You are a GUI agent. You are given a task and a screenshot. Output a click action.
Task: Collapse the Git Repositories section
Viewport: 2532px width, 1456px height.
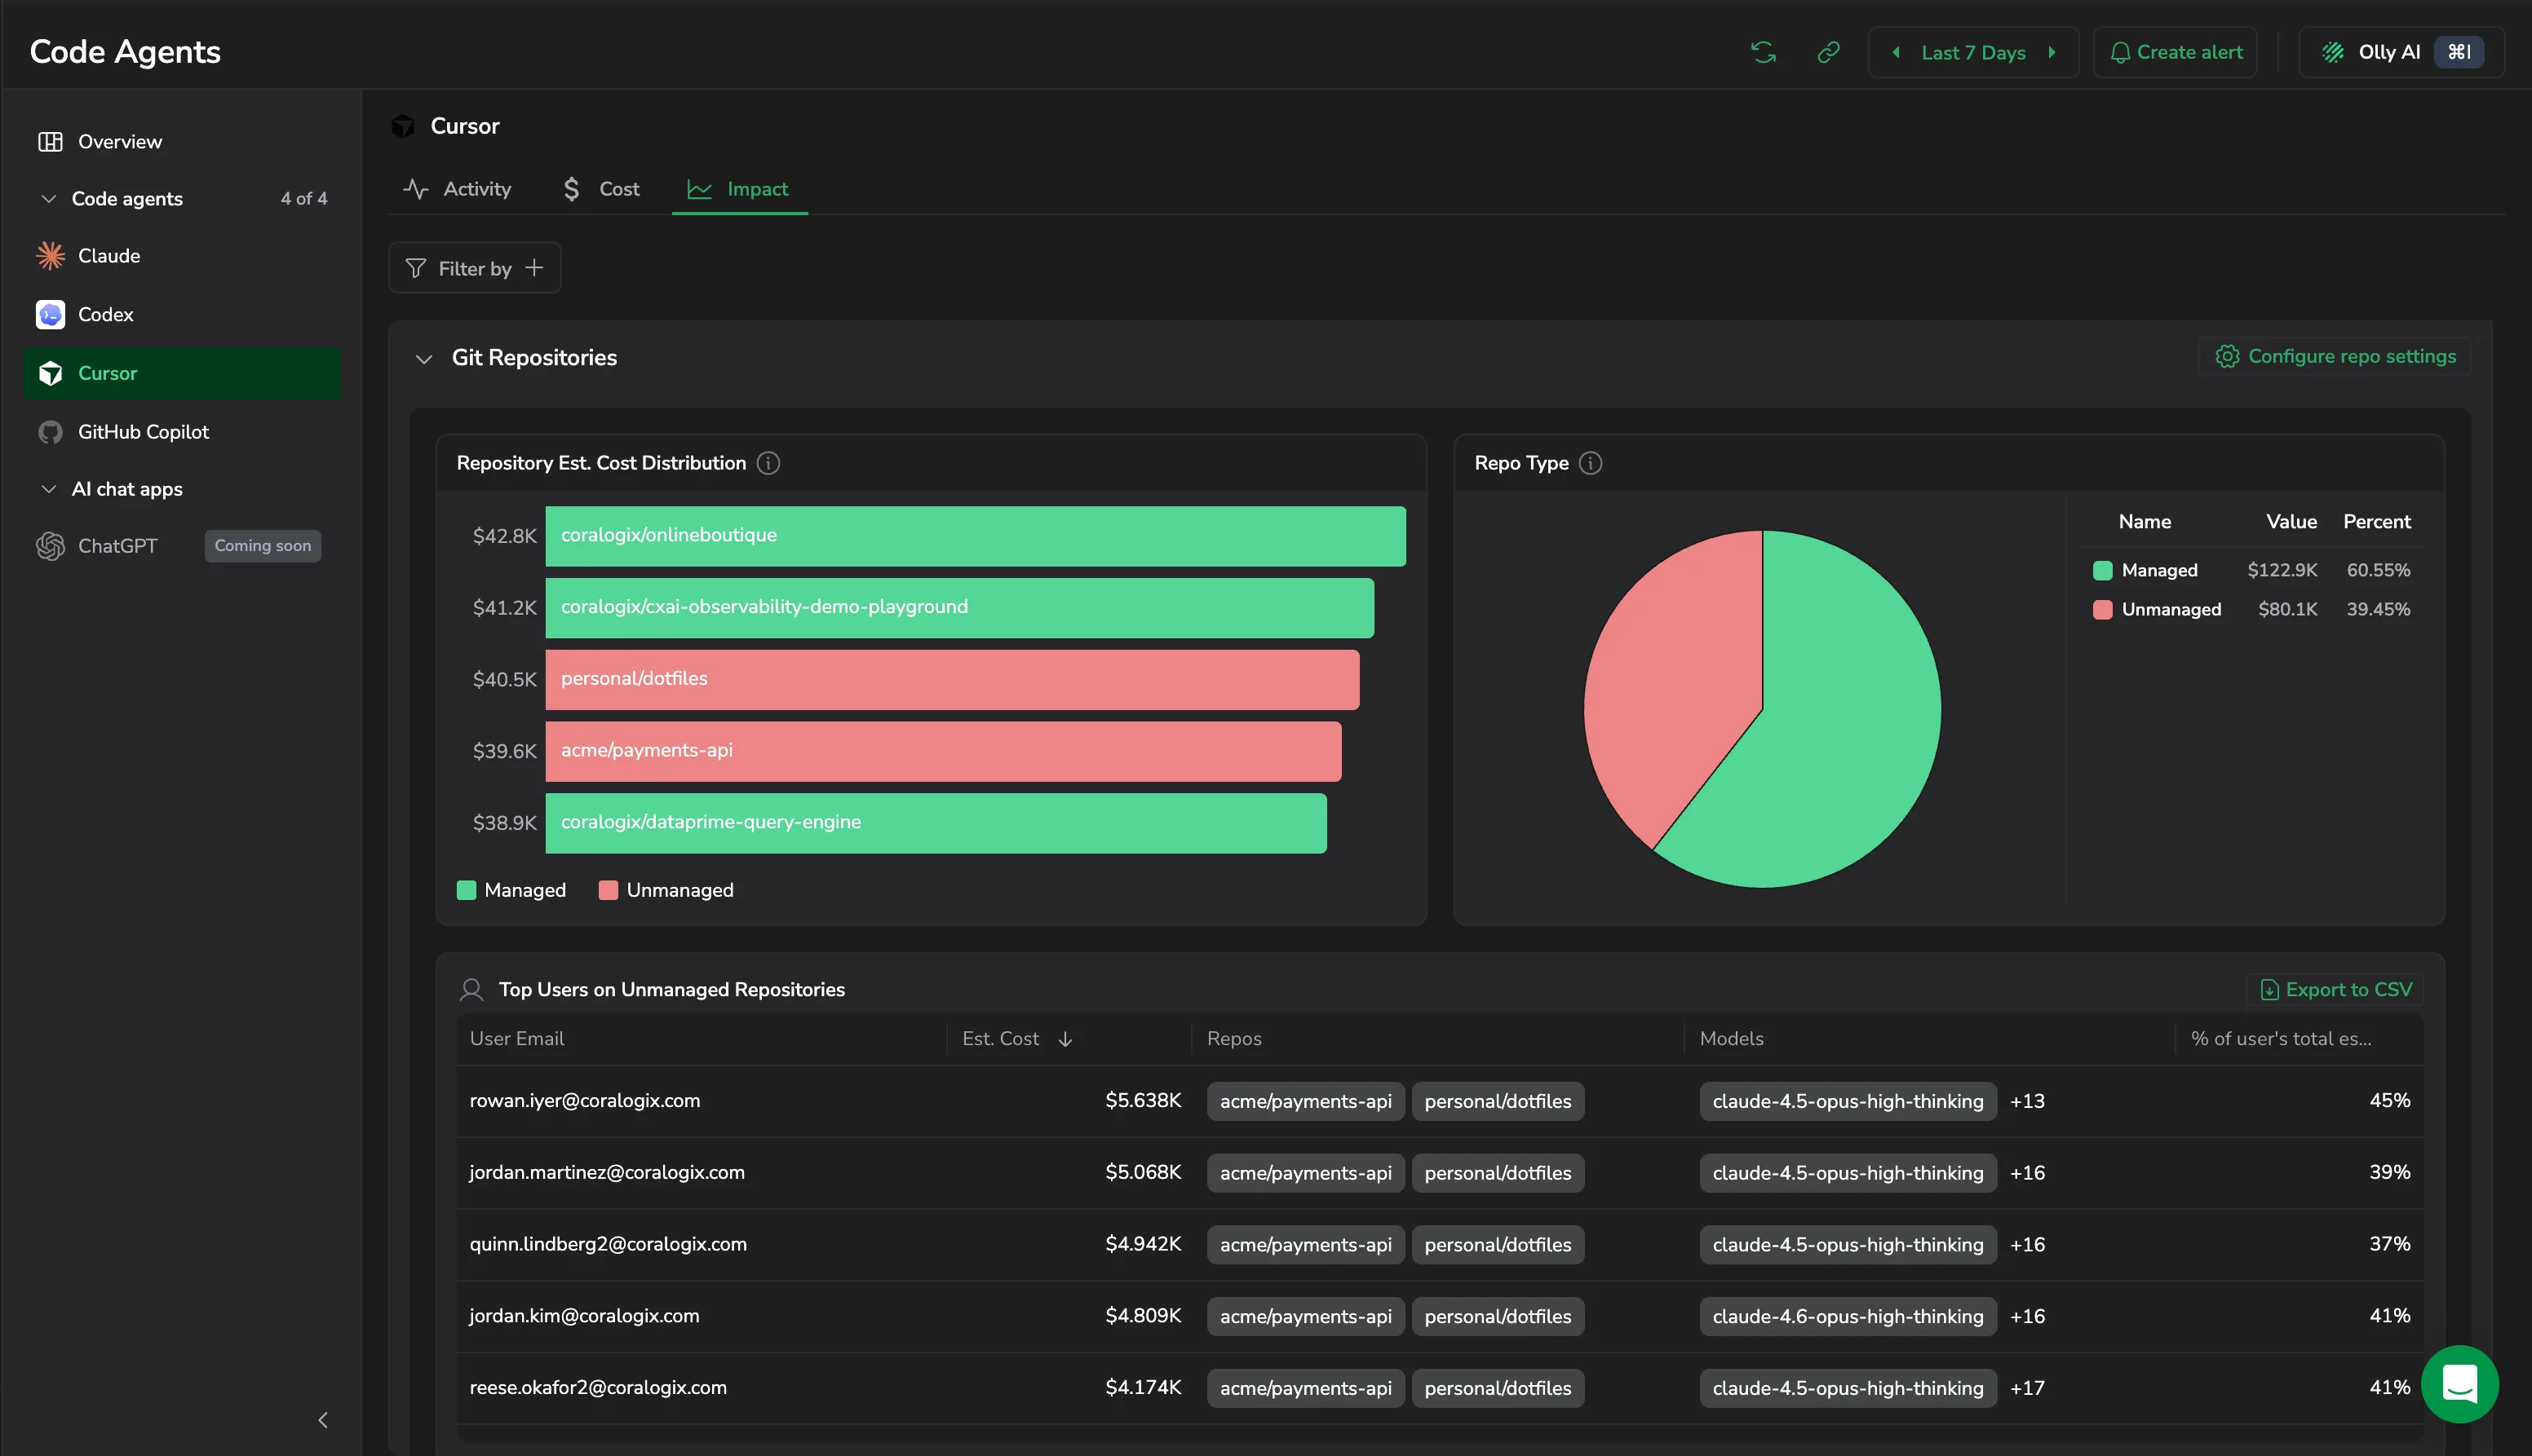coord(424,358)
